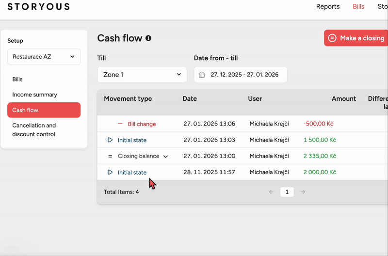Open the Bill change link
Image resolution: width=388 pixels, height=256 pixels.
[142, 124]
